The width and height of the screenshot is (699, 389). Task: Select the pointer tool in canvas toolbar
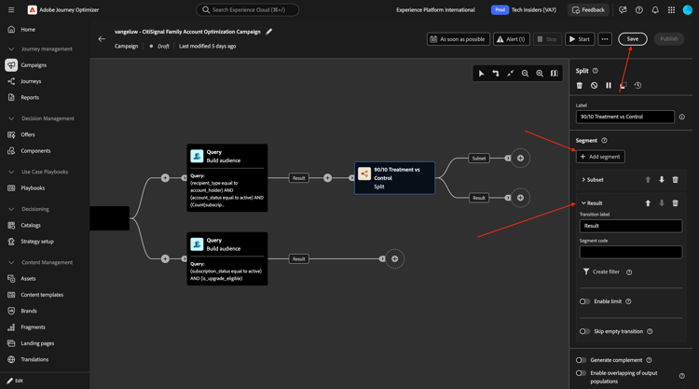[x=481, y=74]
